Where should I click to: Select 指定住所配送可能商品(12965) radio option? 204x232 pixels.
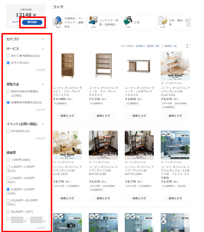(x=8, y=92)
